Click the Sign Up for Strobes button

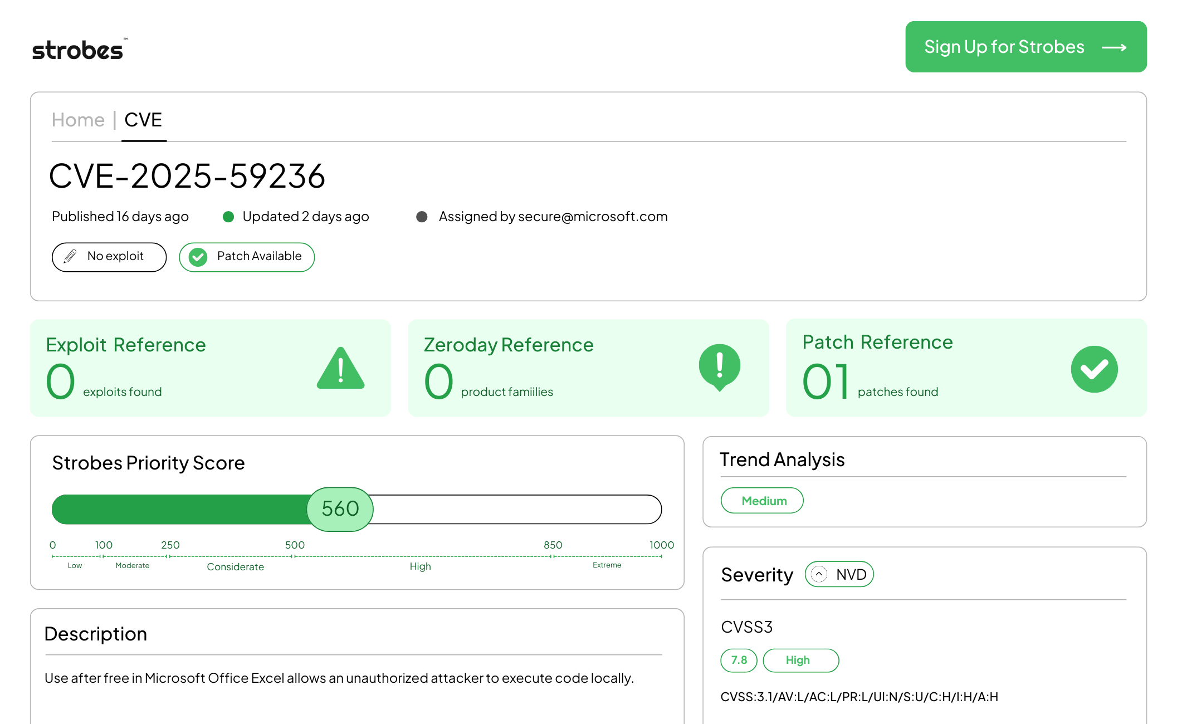point(1025,47)
